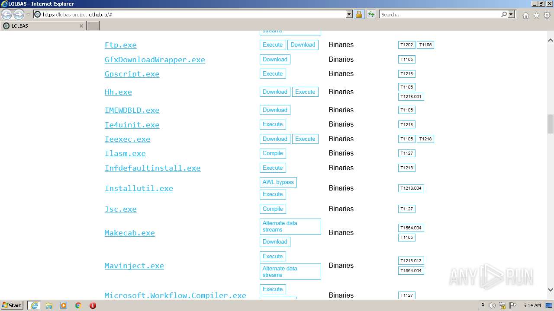Open the address bar dropdown arrow
Image resolution: width=554 pixels, height=311 pixels.
(x=349, y=14)
